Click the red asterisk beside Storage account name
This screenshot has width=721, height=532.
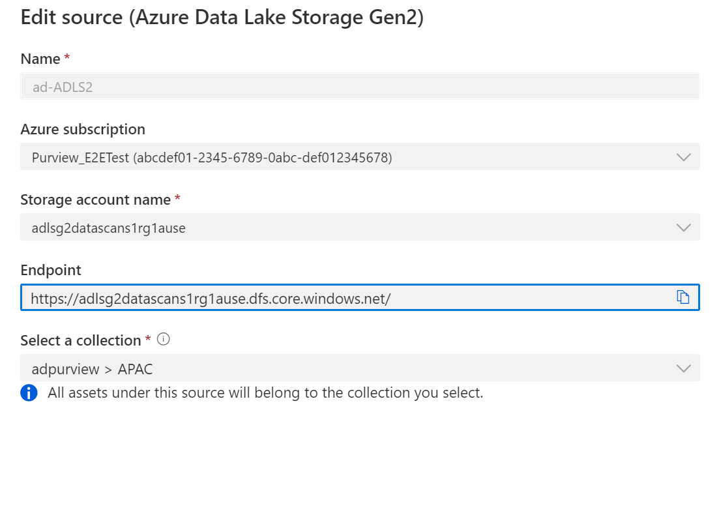177,199
